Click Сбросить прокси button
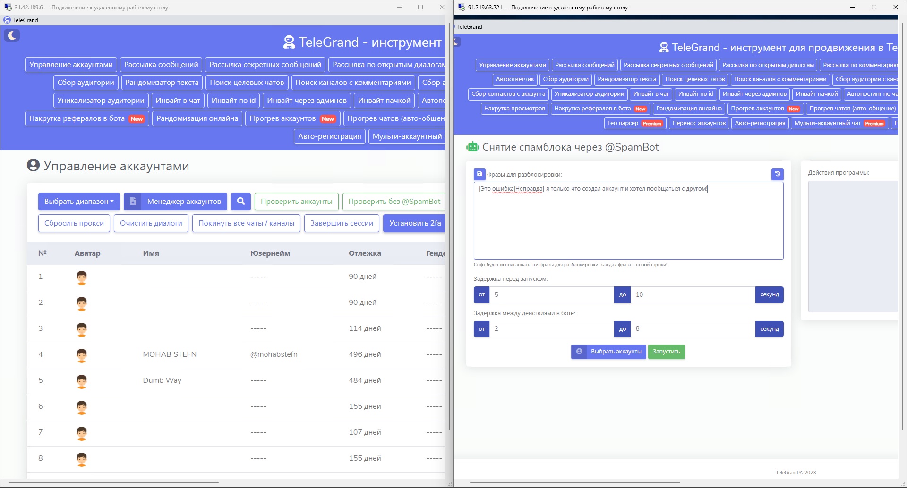 [74, 223]
